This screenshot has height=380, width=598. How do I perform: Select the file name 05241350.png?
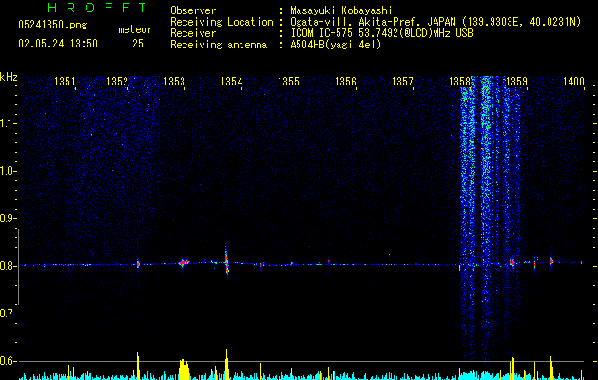52,25
